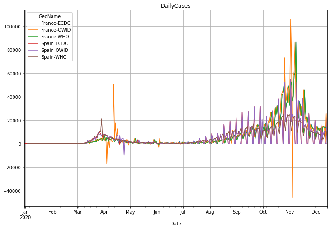Click the Jul x-axis label
Screen dimensions: 330x229
click(x=183, y=212)
